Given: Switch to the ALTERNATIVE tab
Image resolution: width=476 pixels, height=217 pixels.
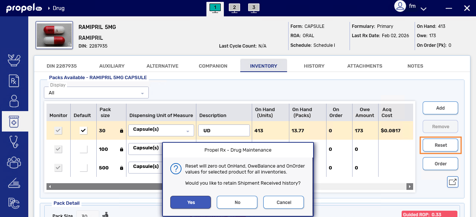Looking at the screenshot, I should point(162,66).
